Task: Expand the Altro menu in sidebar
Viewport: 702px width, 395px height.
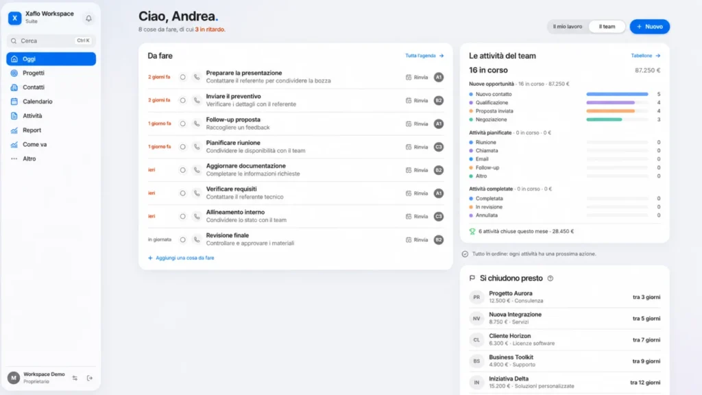Action: point(51,159)
